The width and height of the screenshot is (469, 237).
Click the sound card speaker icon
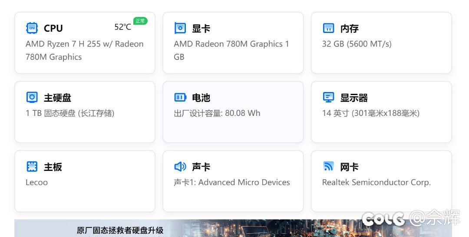pos(180,167)
